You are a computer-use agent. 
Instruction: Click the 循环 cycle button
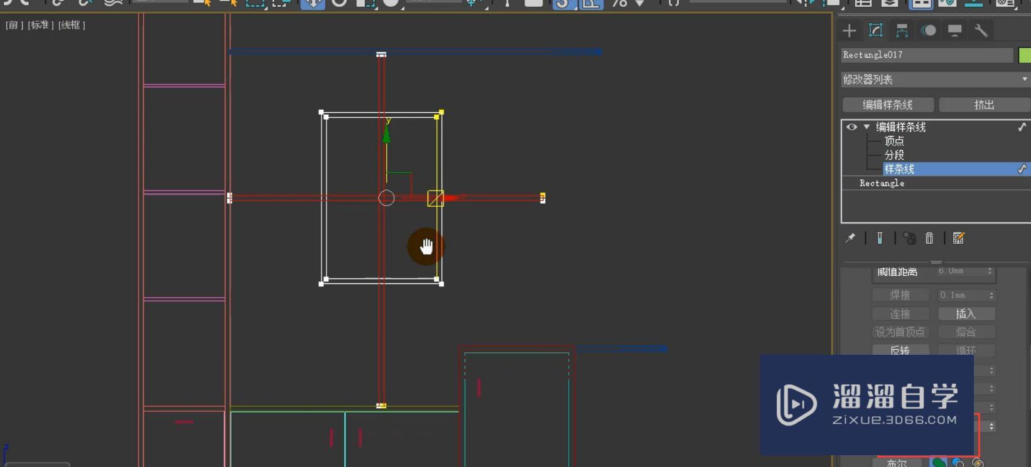click(966, 350)
